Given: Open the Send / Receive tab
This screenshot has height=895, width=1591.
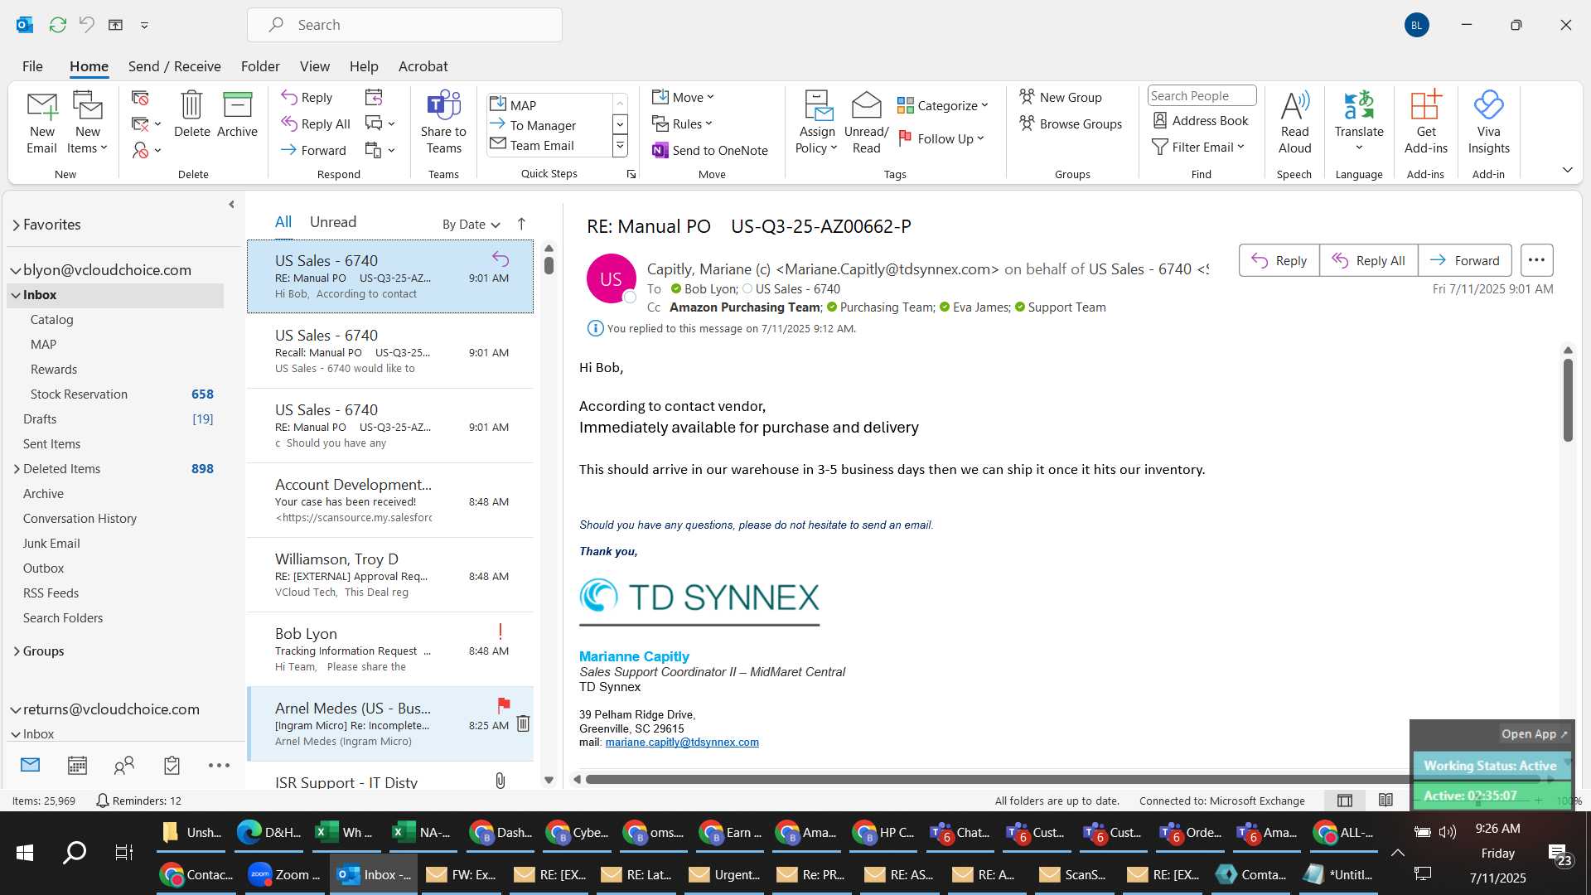Looking at the screenshot, I should point(174,66).
